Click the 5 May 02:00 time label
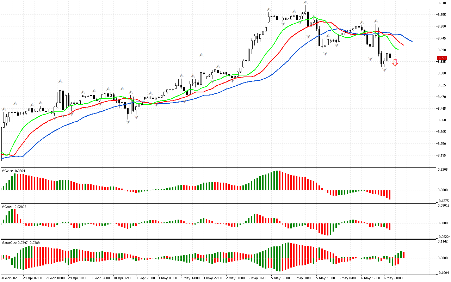 (280, 278)
